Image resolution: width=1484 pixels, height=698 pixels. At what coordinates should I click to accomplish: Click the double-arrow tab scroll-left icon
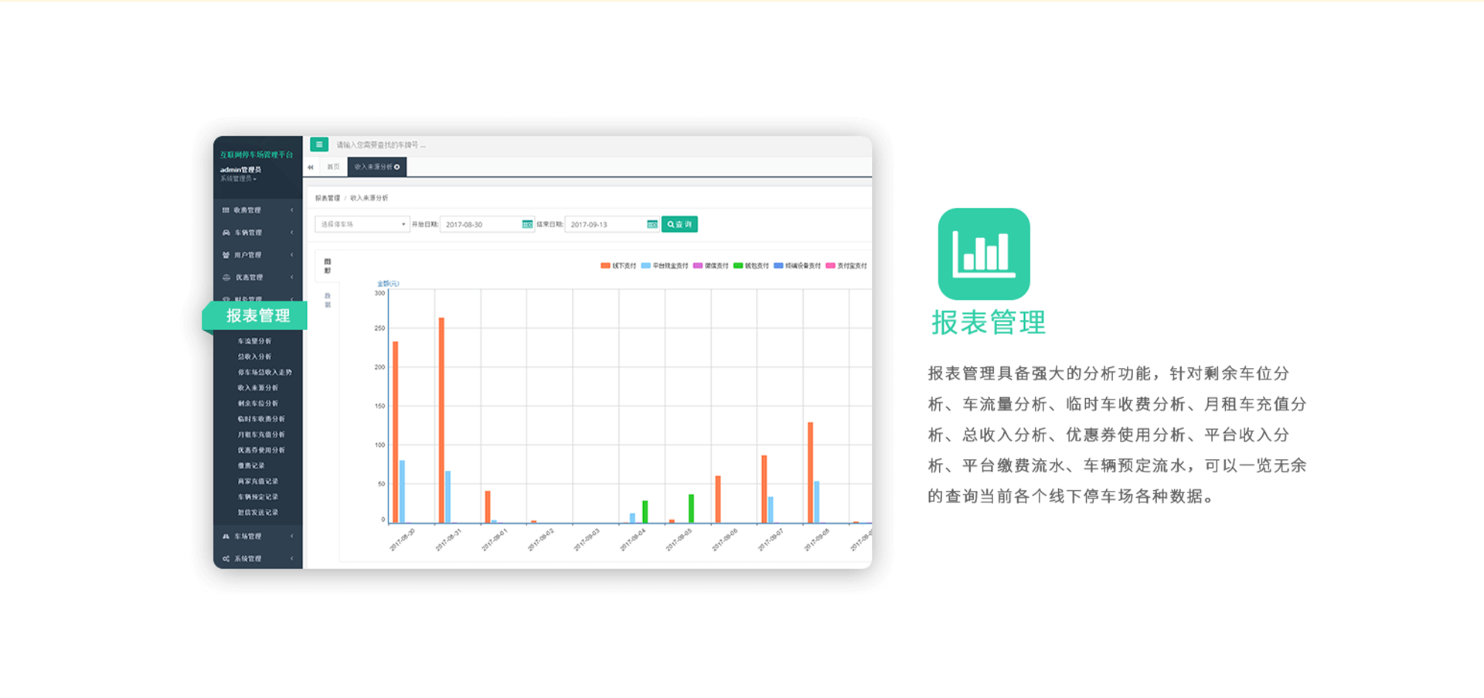click(311, 167)
